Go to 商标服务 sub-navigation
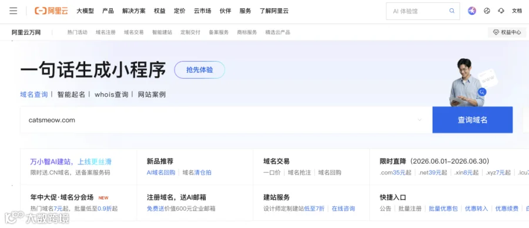 pyautogui.click(x=247, y=33)
